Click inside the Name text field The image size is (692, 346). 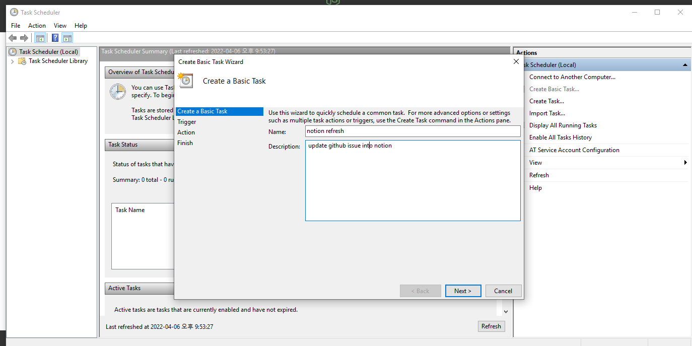(x=412, y=131)
